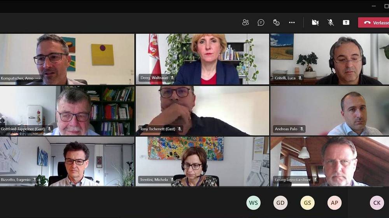Open the reactions and raise hand icon
Image resolution: width=389 pixels, height=218 pixels.
(x=276, y=22)
